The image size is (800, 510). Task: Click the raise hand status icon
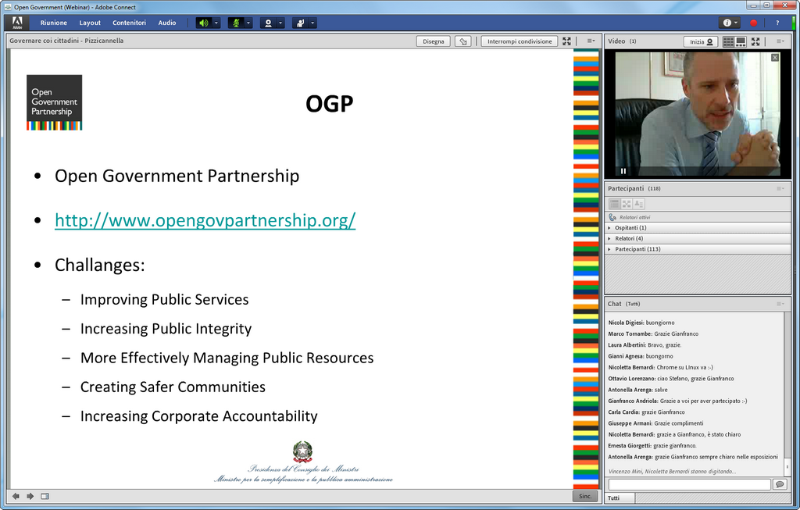(300, 23)
